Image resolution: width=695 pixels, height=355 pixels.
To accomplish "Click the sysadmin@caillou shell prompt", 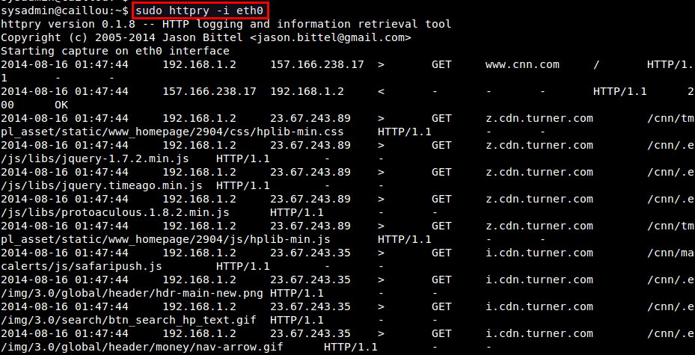I will [x=64, y=11].
